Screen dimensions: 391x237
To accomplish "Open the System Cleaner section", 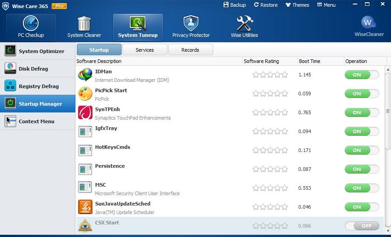I will (x=84, y=27).
